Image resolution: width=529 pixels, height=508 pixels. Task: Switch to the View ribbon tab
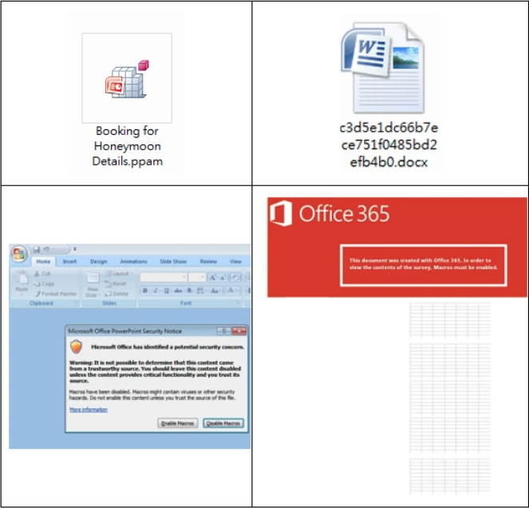(235, 261)
